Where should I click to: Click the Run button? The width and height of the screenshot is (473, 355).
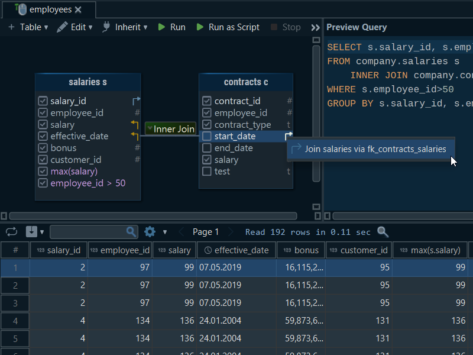[x=171, y=27]
